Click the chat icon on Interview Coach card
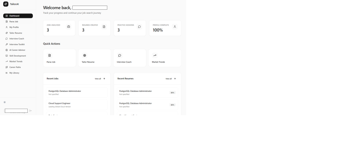The height and width of the screenshot is (160, 350). [x=120, y=55]
